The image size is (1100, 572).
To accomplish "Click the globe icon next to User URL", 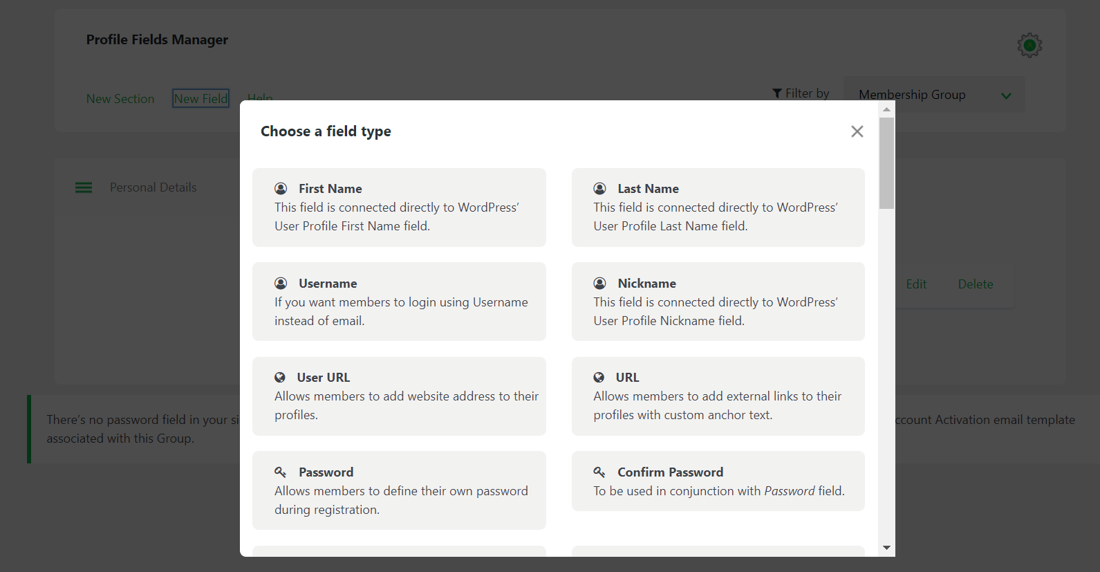I will (281, 377).
